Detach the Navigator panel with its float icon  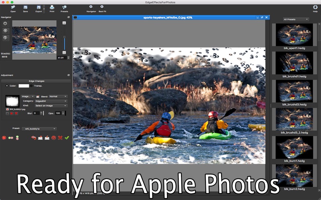coord(69,17)
